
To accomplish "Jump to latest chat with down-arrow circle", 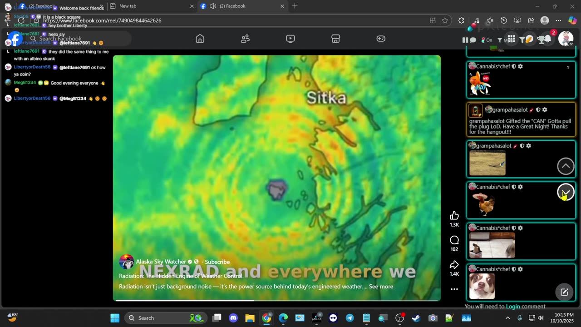I will (566, 192).
